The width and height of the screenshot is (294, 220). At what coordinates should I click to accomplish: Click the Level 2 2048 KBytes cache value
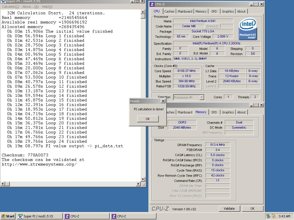pyautogui.click(x=232, y=81)
